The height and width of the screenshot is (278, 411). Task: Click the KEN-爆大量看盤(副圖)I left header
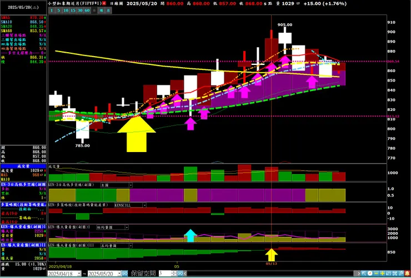(23, 226)
